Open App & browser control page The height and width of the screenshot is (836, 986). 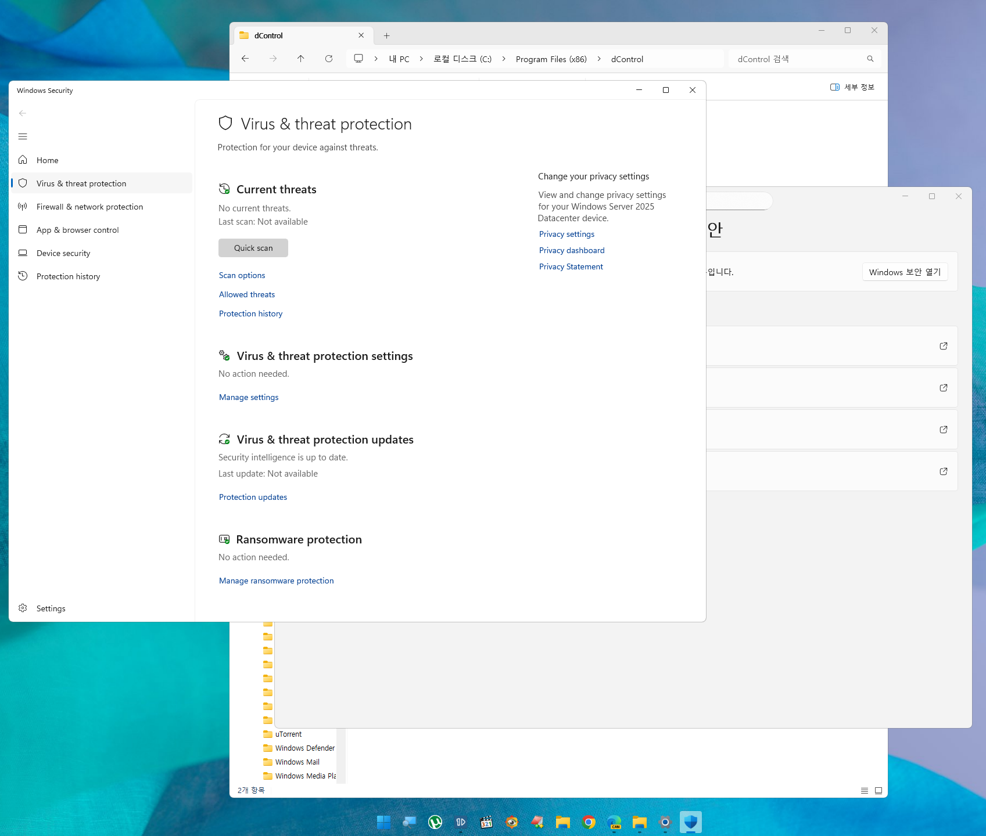(101, 230)
